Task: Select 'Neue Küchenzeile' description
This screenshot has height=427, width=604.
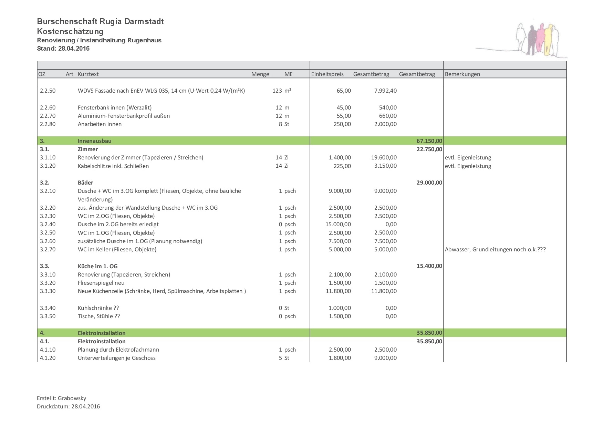Action: pos(162,291)
